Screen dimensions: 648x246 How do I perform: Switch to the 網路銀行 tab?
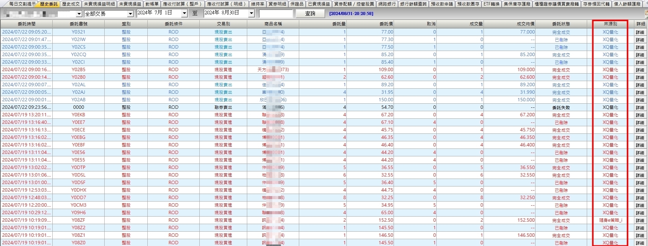pos(387,4)
